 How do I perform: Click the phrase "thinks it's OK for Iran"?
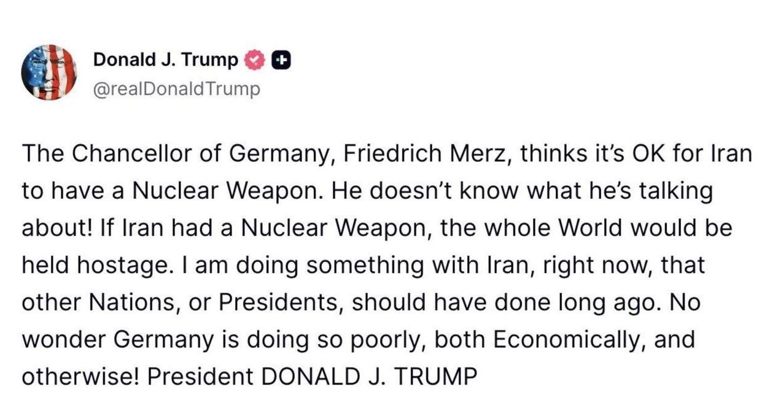636,153
